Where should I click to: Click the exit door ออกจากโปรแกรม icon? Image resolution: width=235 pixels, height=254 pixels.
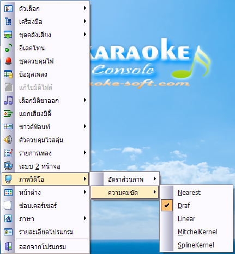8,246
